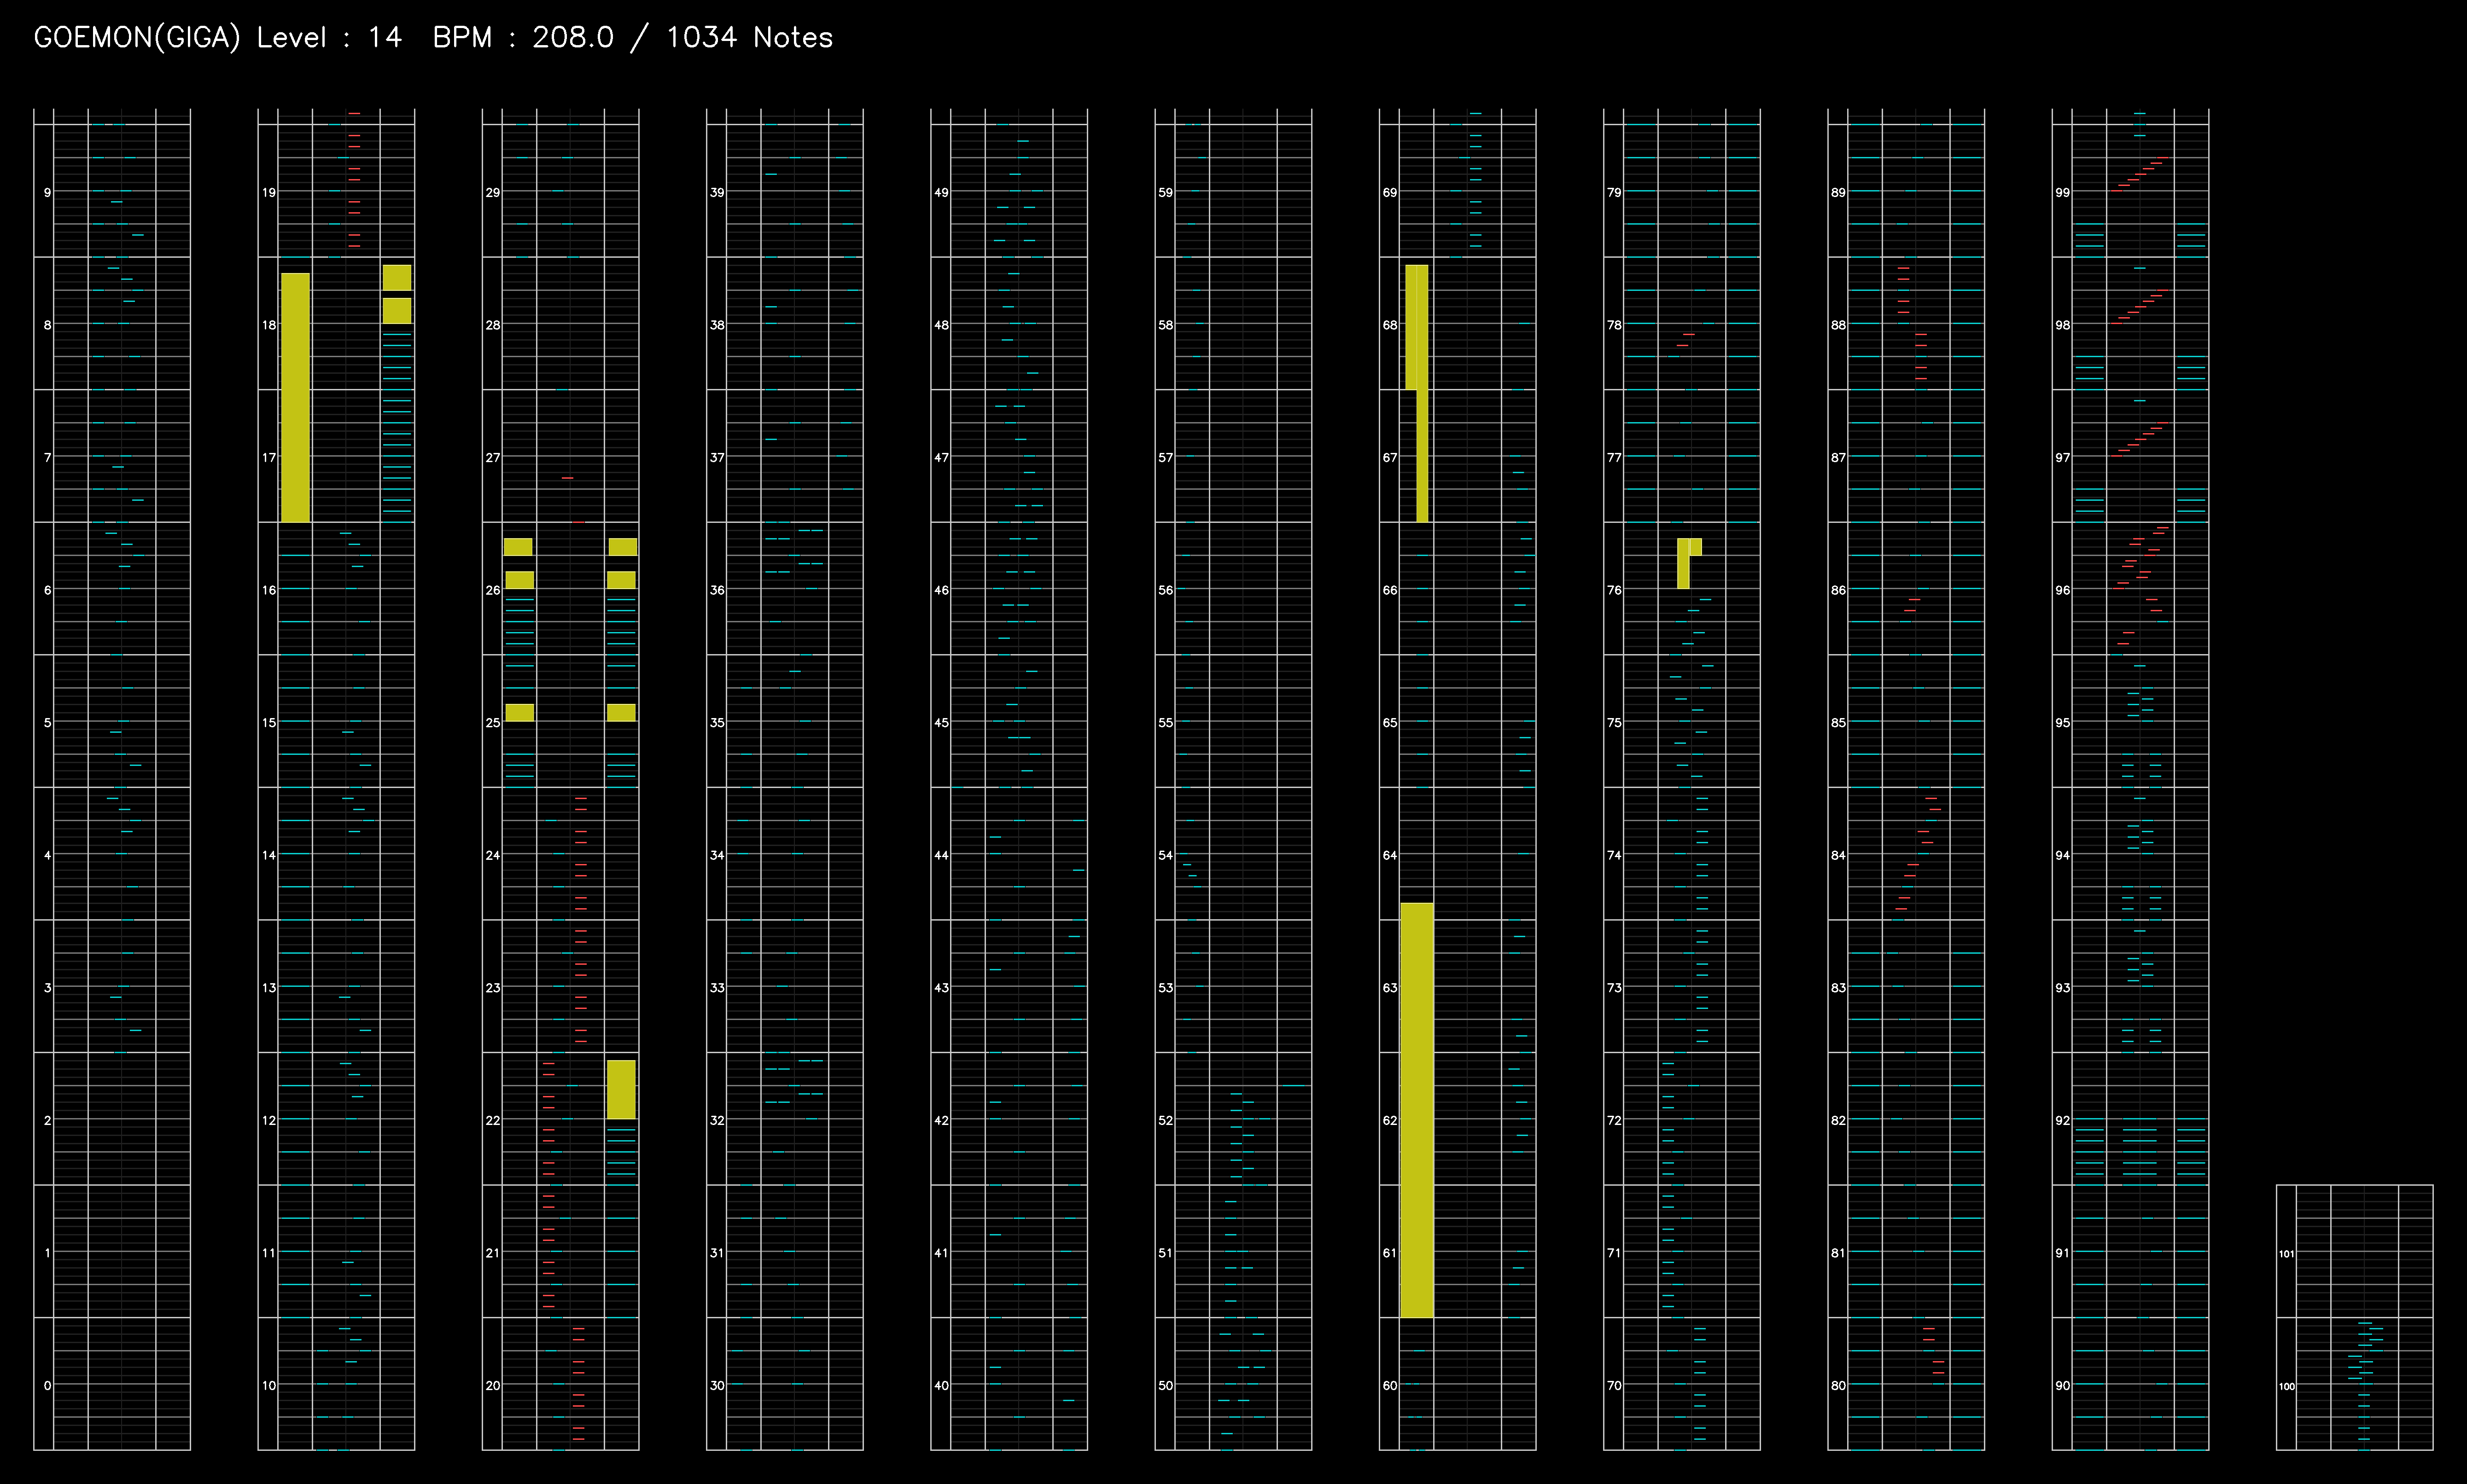Click the yellow hold note in measure 76
Screen dimensions: 2467x1484
1684,563
